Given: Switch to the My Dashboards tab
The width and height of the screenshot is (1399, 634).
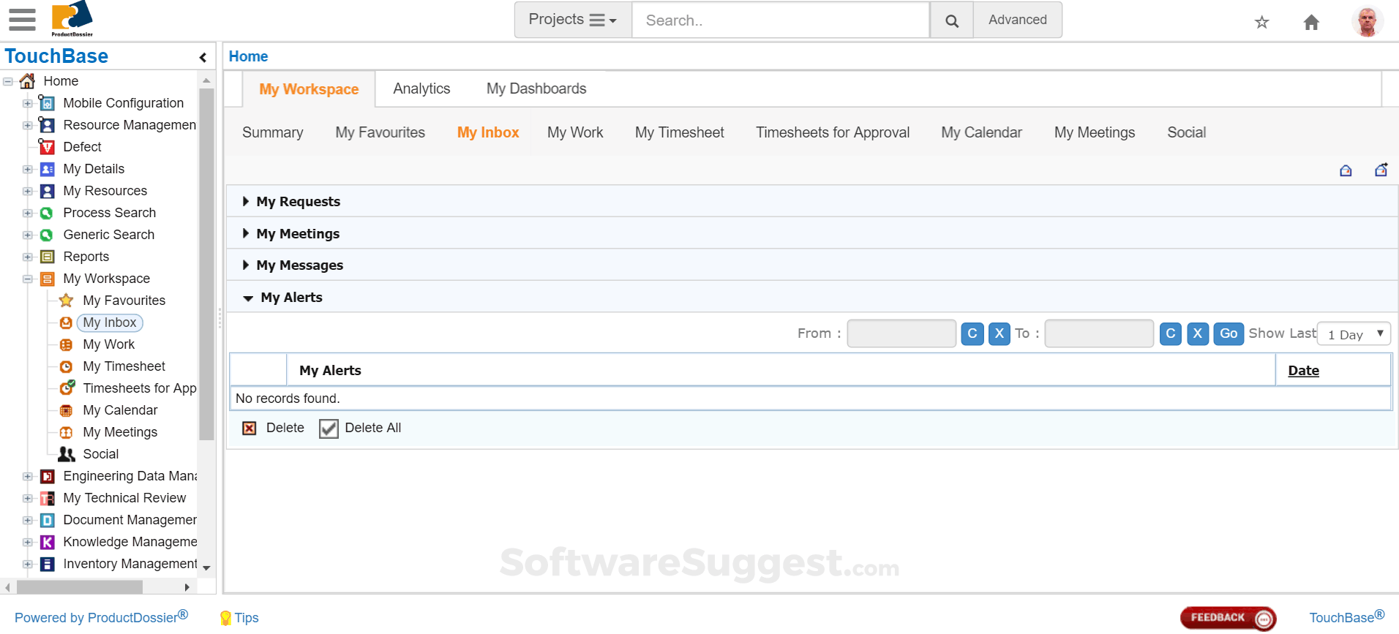Looking at the screenshot, I should point(536,88).
